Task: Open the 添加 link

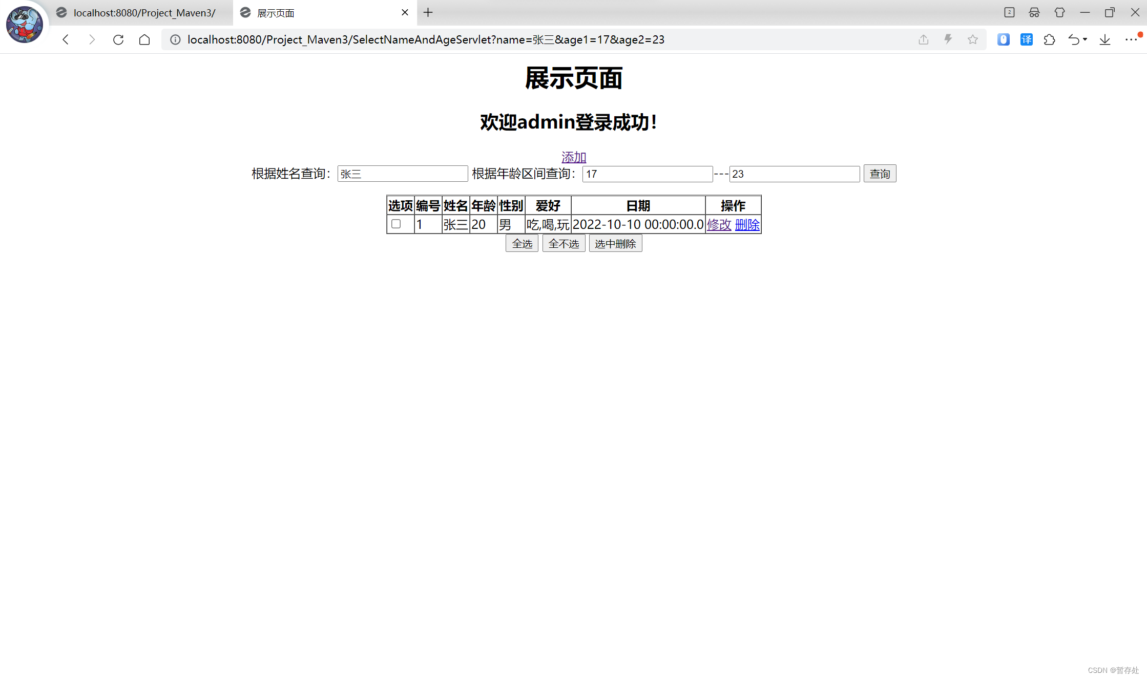Action: tap(574, 157)
